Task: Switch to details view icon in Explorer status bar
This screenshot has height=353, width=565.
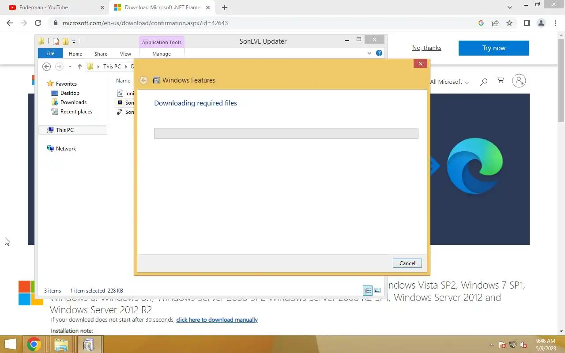Action: point(368,290)
